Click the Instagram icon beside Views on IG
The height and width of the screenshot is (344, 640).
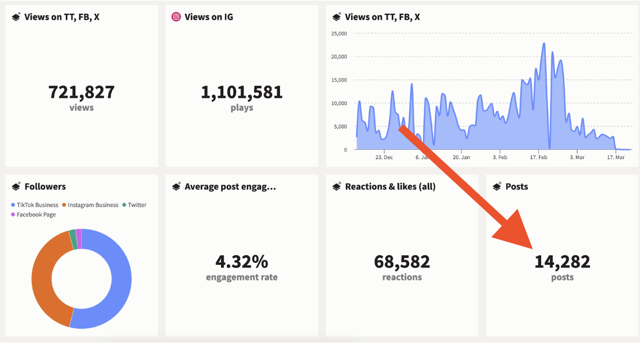(x=176, y=17)
